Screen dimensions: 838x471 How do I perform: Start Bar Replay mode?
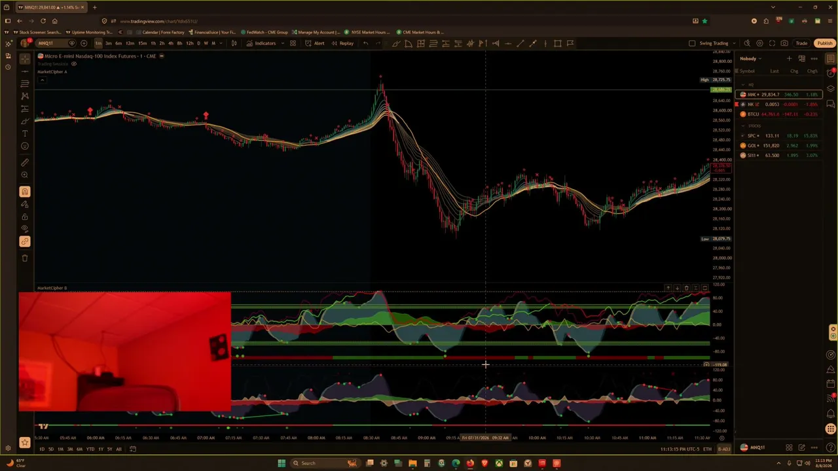pyautogui.click(x=342, y=43)
